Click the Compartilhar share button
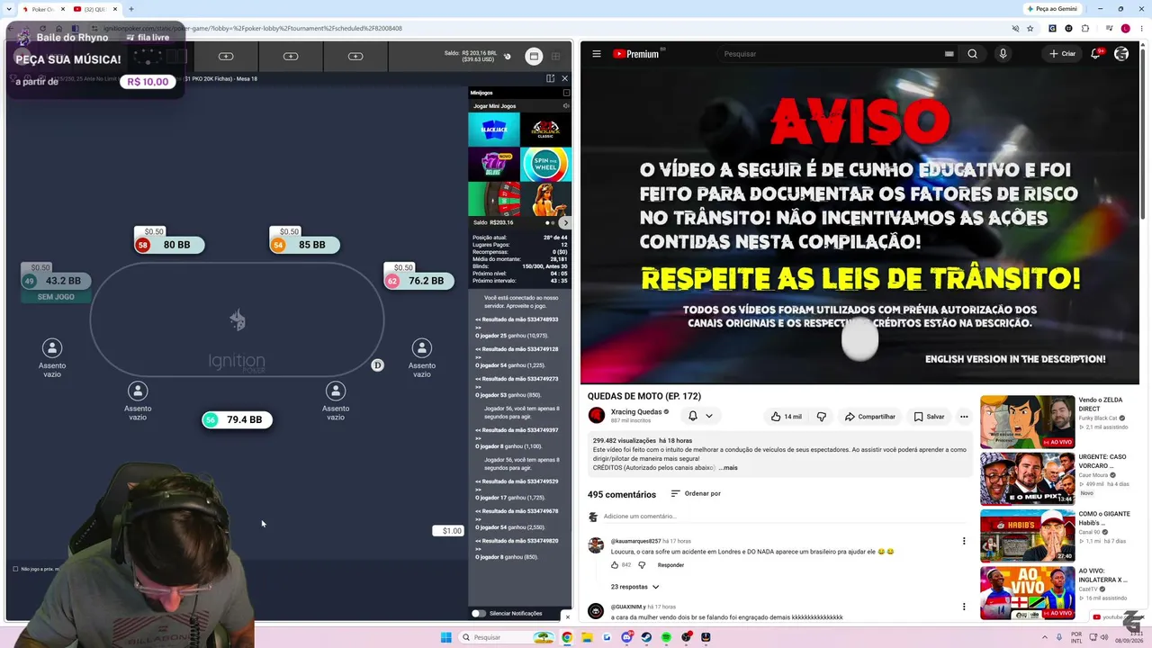This screenshot has height=648, width=1152. pyautogui.click(x=869, y=417)
